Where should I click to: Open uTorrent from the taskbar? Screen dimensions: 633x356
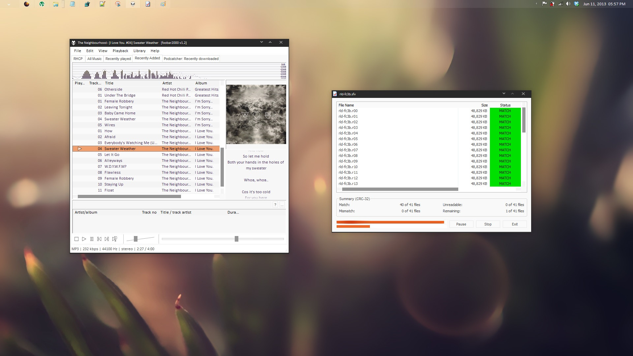[x=42, y=4]
